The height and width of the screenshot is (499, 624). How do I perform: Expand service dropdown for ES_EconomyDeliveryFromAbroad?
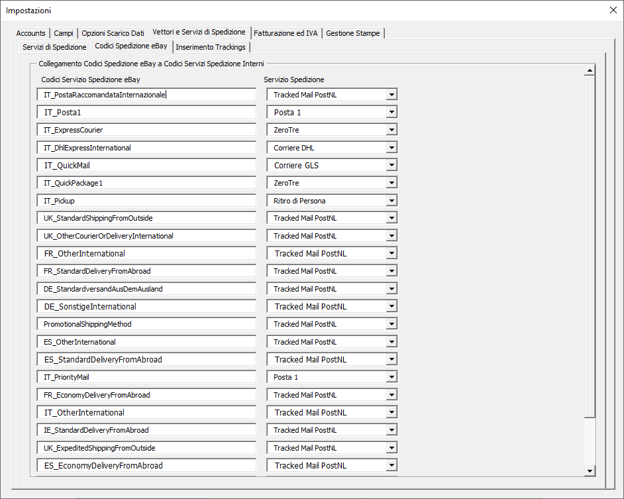(x=391, y=465)
